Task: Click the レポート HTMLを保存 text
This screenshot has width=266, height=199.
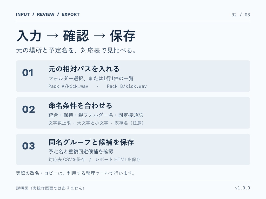Action: click(x=118, y=159)
